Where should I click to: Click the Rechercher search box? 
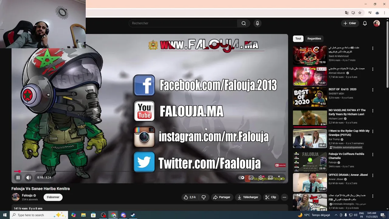tap(183, 23)
